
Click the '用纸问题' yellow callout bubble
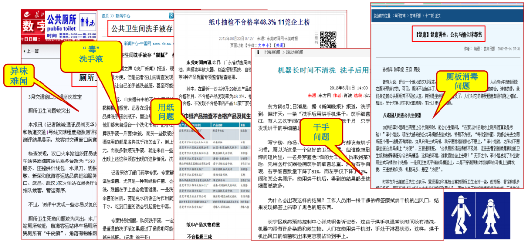pyautogui.click(x=166, y=111)
